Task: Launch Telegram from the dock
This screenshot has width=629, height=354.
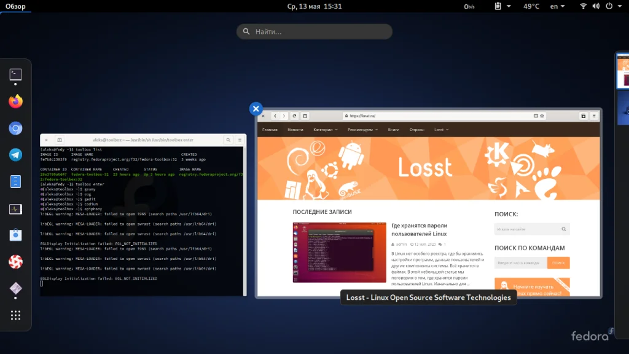Action: (x=15, y=155)
